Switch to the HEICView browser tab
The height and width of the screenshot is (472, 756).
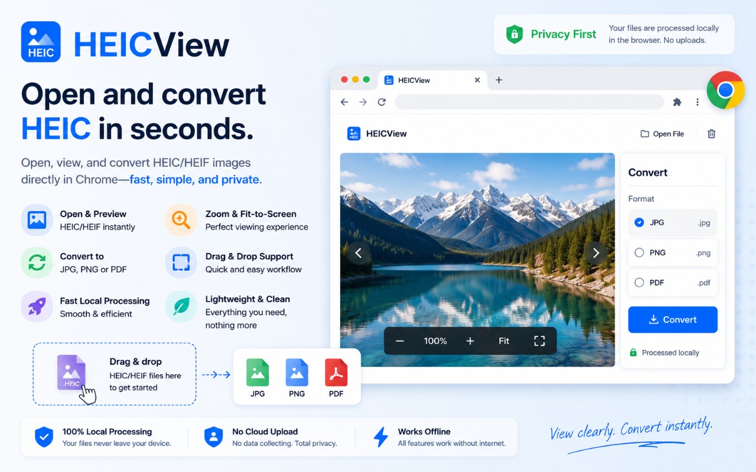[x=432, y=80]
